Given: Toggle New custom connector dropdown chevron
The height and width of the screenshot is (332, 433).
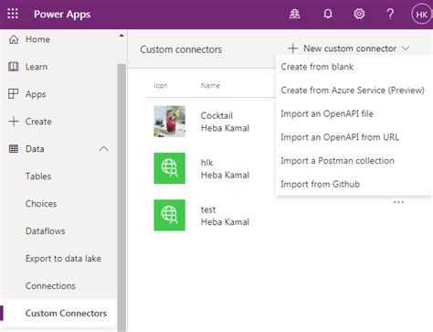Looking at the screenshot, I should tap(406, 48).
